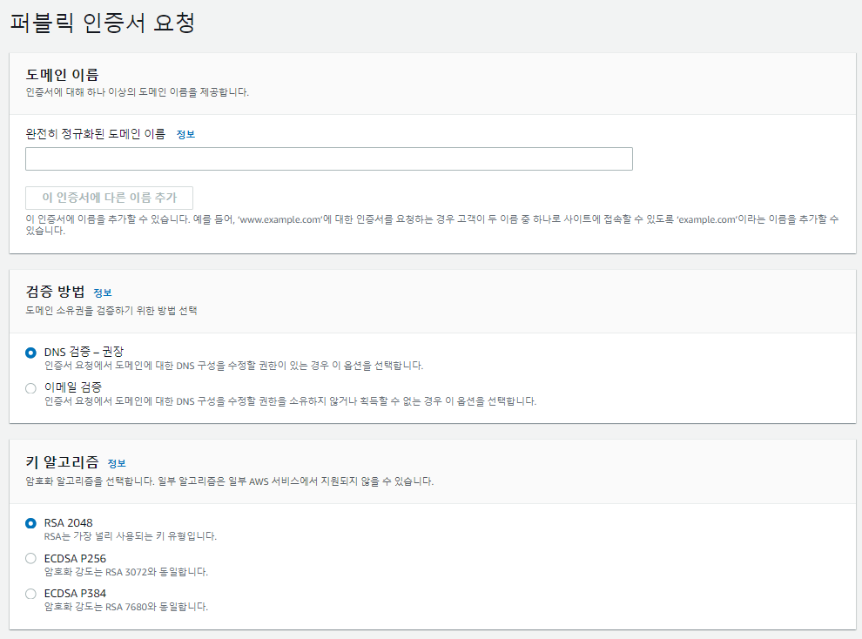Image resolution: width=862 pixels, height=639 pixels.
Task: Choose the ECDSA P256 radio option
Action: click(30, 559)
